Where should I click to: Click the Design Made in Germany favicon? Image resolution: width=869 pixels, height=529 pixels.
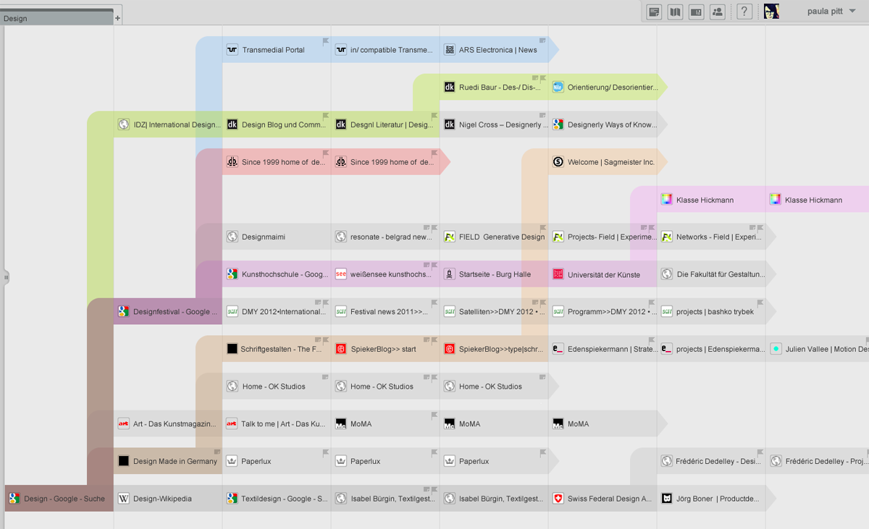(x=123, y=461)
